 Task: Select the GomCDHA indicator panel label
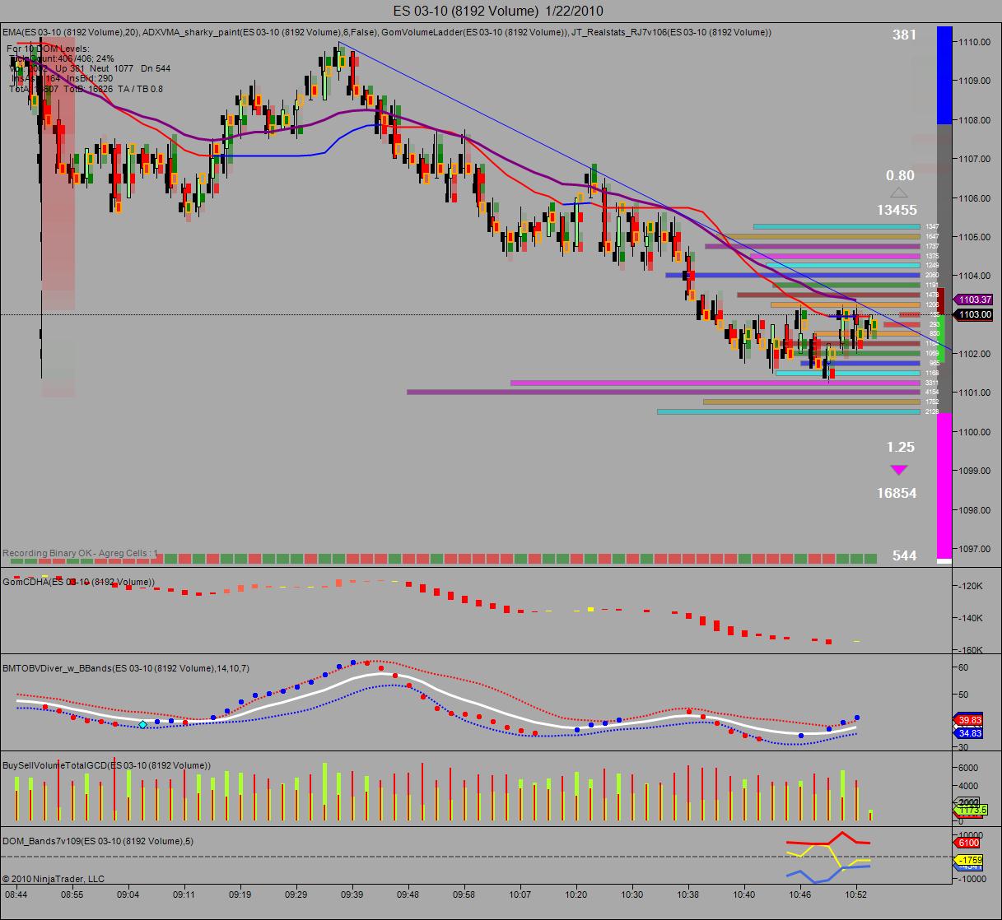[78, 582]
